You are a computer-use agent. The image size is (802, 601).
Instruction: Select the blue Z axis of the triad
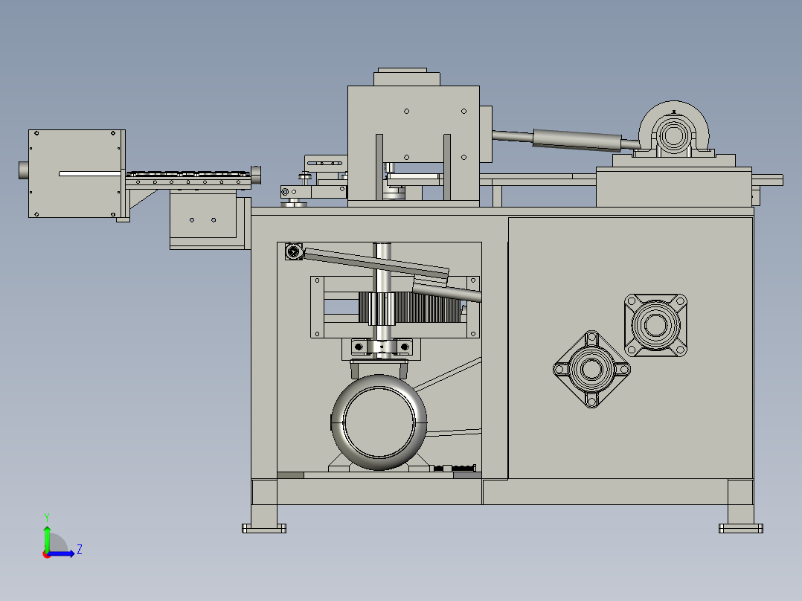click(x=61, y=553)
